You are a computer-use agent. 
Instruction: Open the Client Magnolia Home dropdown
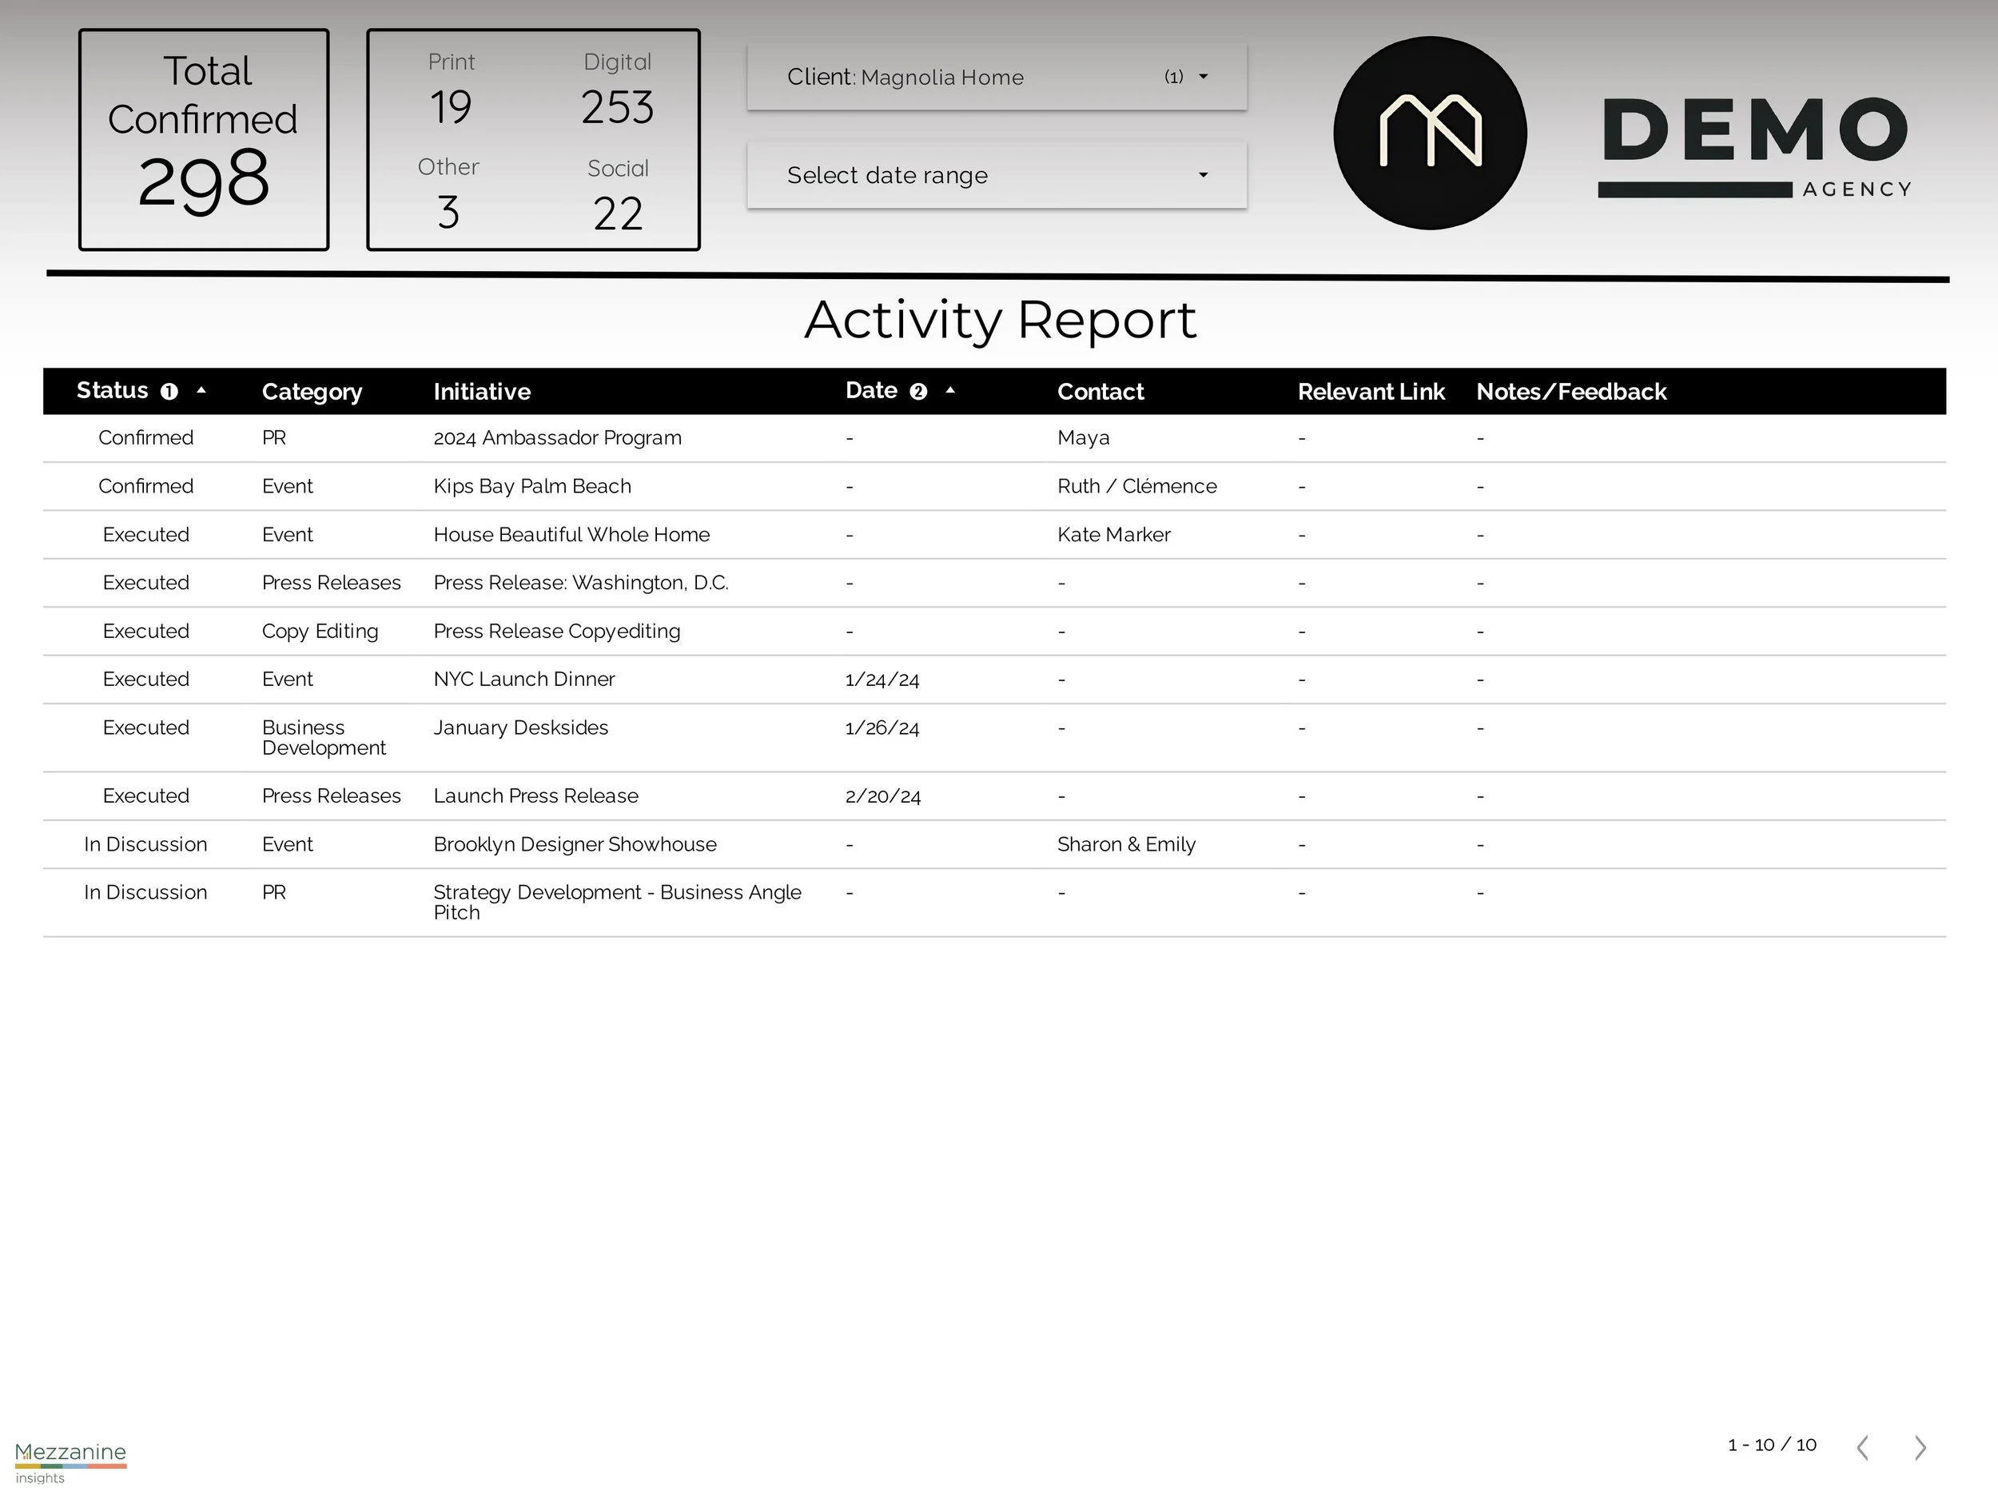pyautogui.click(x=997, y=77)
